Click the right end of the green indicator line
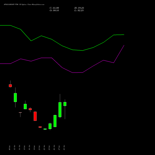 pos(124,35)
